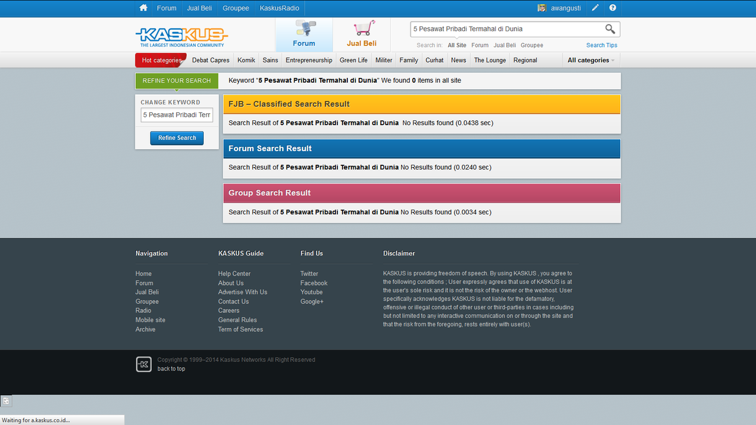
Task: Open the Hot categories menu
Action: (161, 60)
